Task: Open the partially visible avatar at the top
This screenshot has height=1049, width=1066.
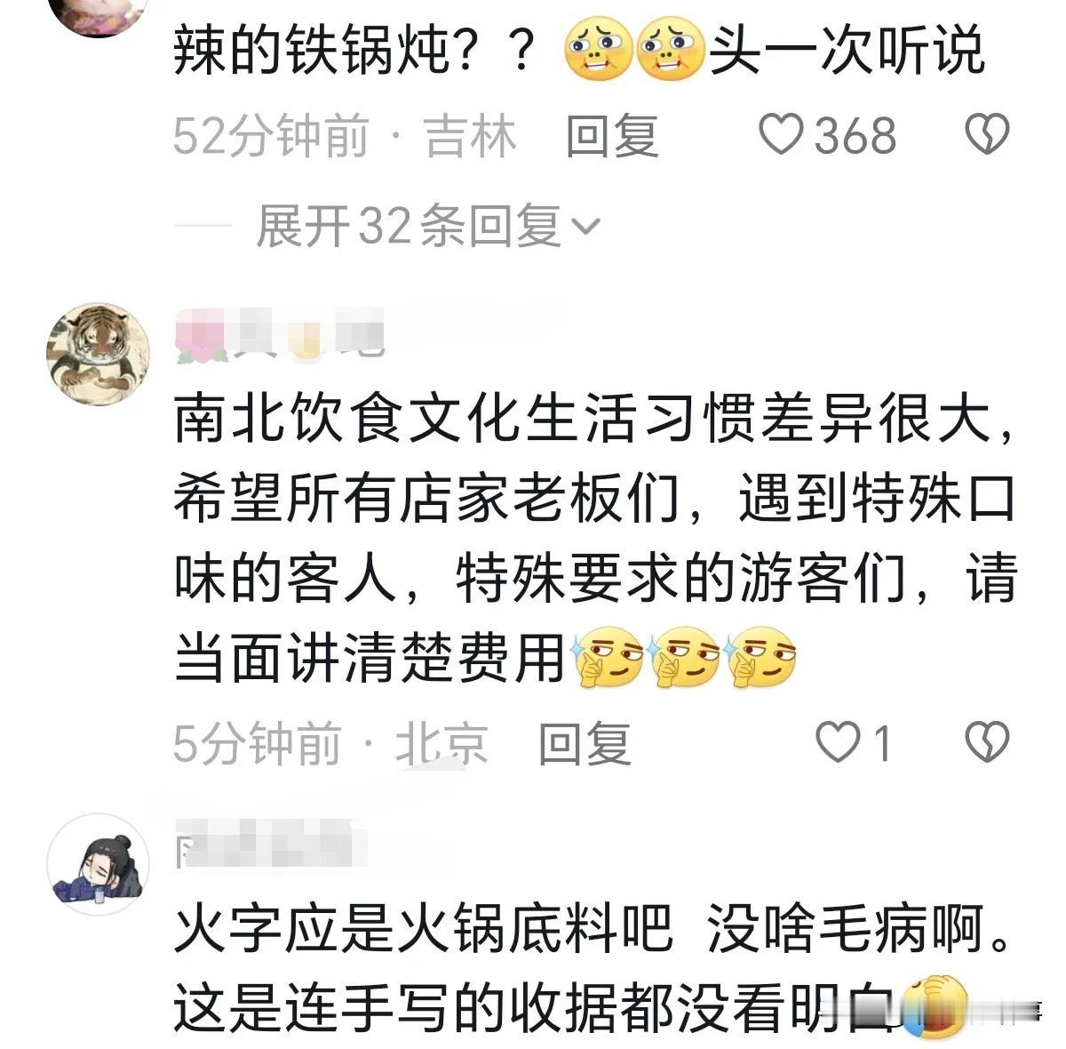Action: tap(98, 18)
